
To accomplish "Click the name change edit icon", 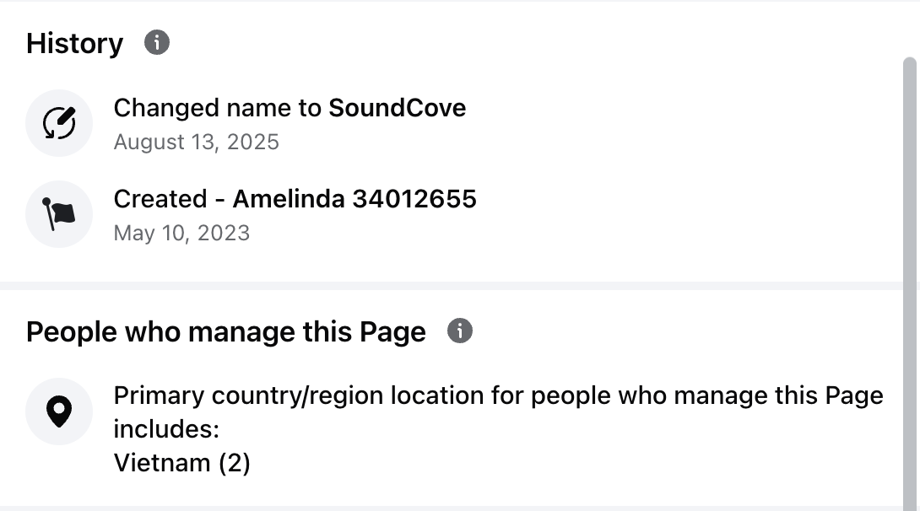I will 58,123.
